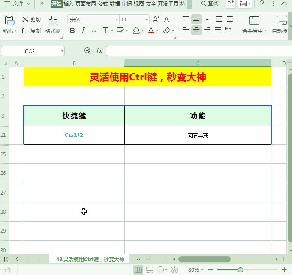Open the borders dropdown arrow

(x=112, y=31)
